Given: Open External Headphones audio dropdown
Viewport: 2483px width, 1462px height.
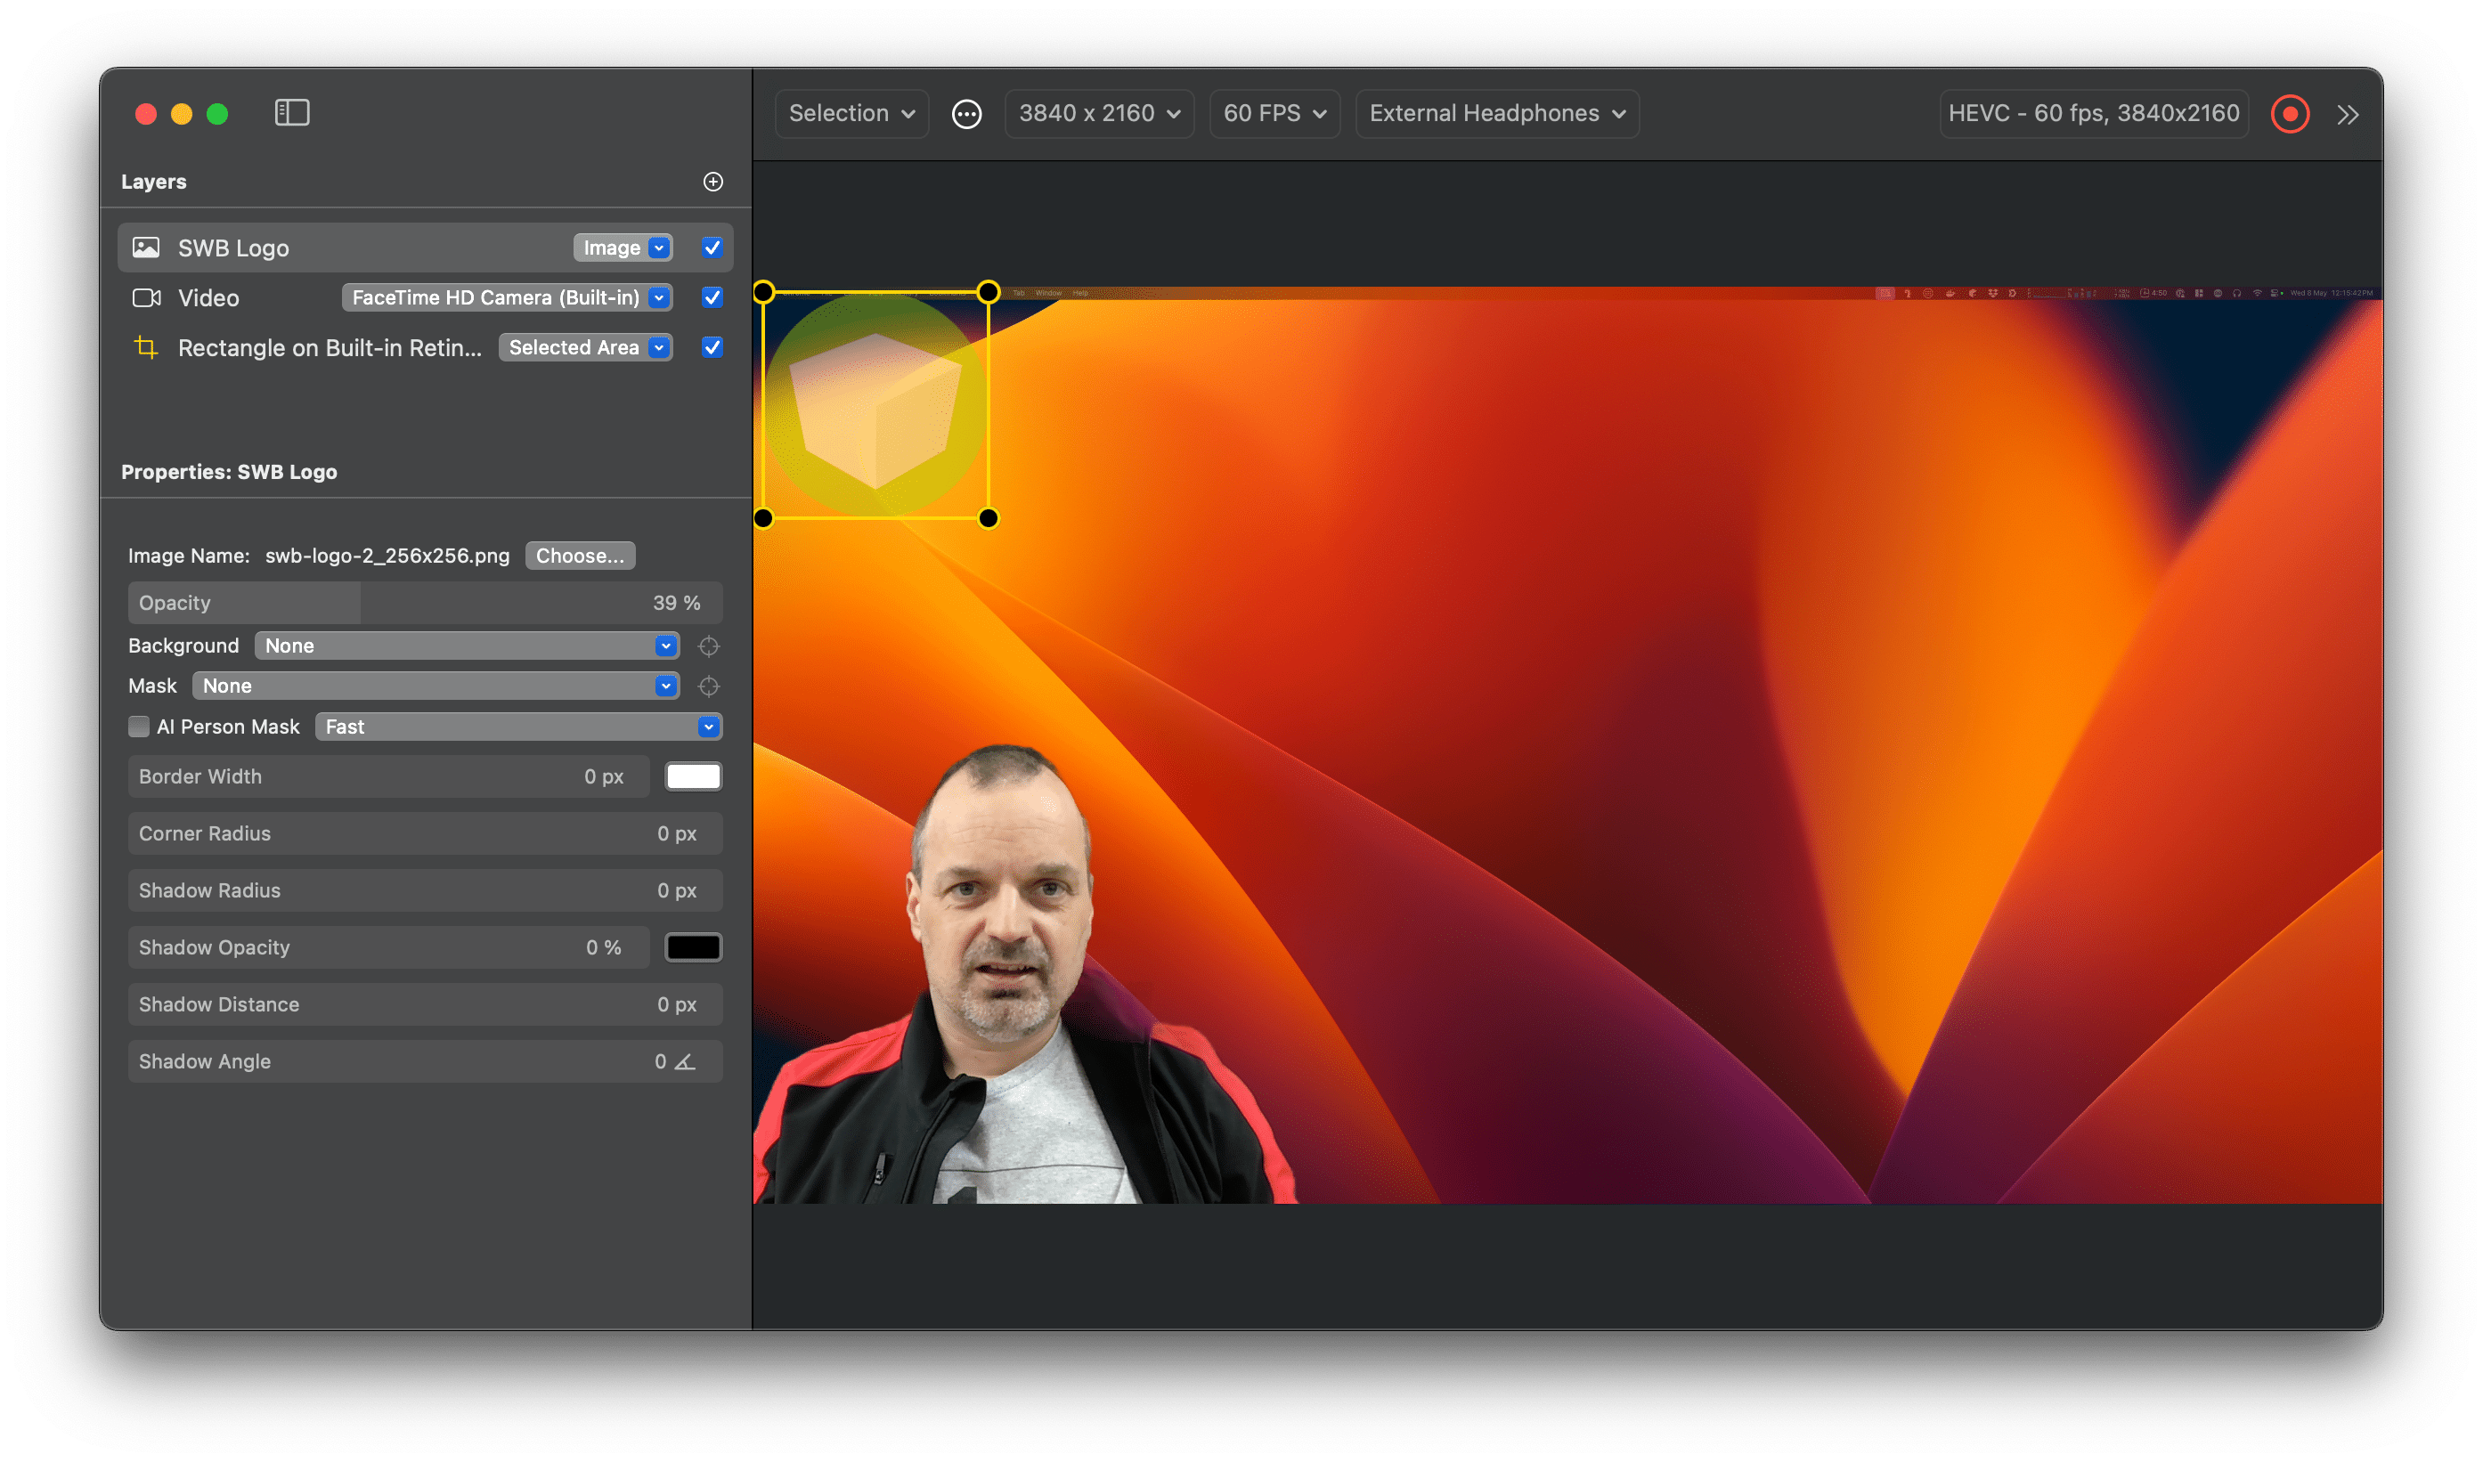Looking at the screenshot, I should coord(1498,114).
